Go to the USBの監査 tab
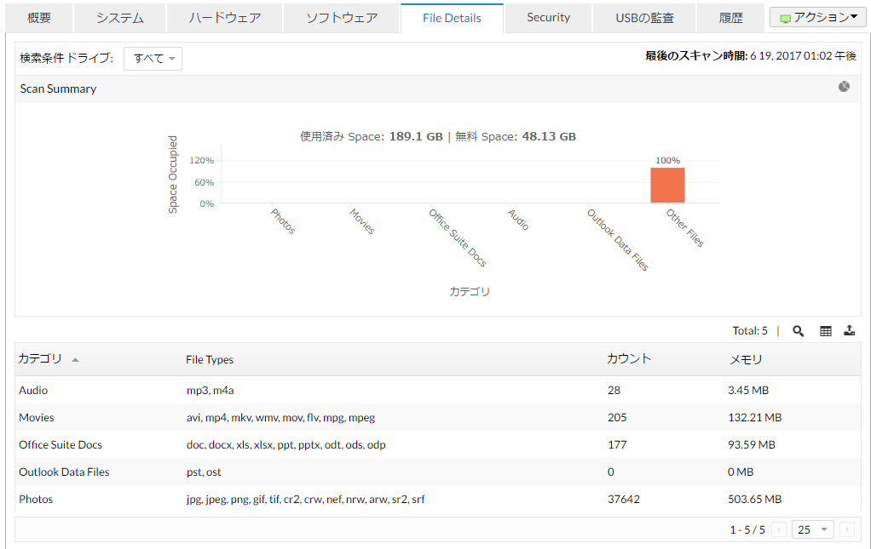Viewport: 871px width, 549px height. 645,18
